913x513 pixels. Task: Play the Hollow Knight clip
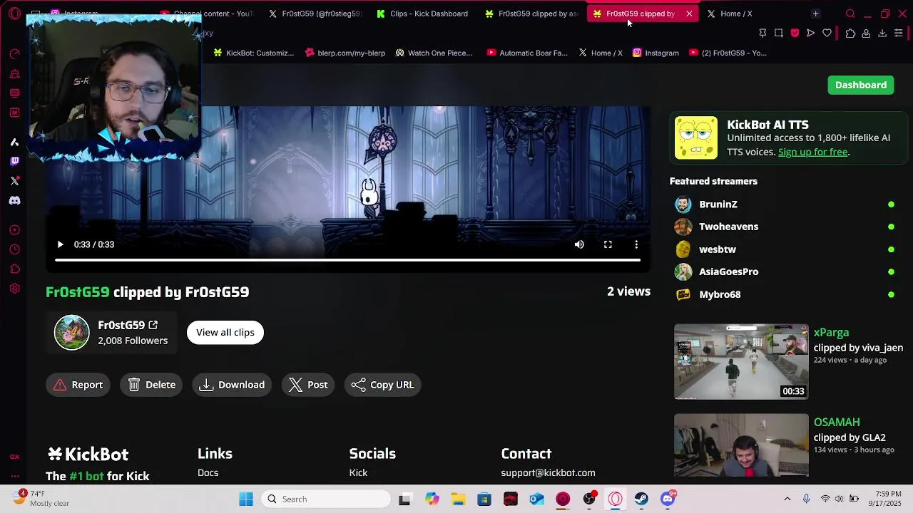(60, 244)
